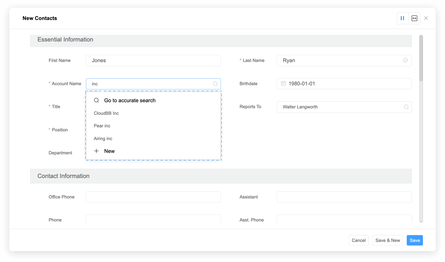Click the plus icon beside New option
This screenshot has height=262, width=445.
(97, 151)
